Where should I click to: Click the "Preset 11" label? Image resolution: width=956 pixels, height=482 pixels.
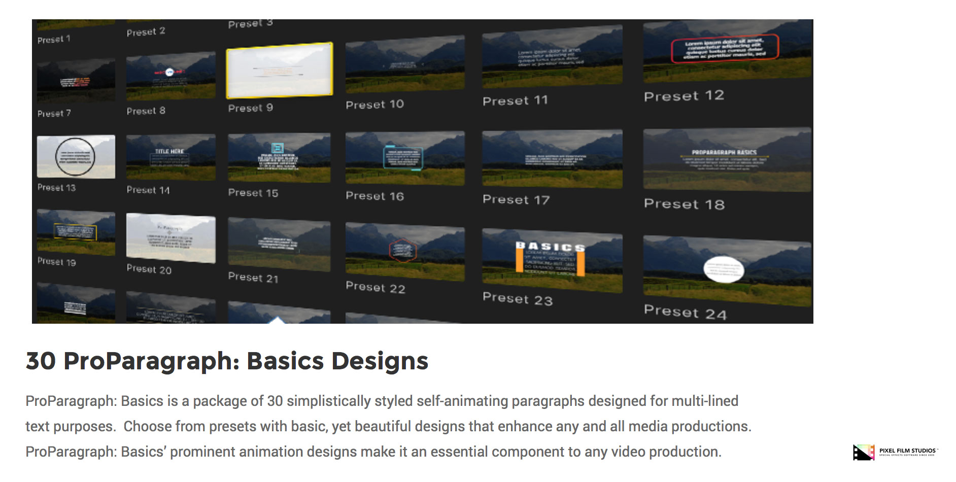pyautogui.click(x=516, y=100)
